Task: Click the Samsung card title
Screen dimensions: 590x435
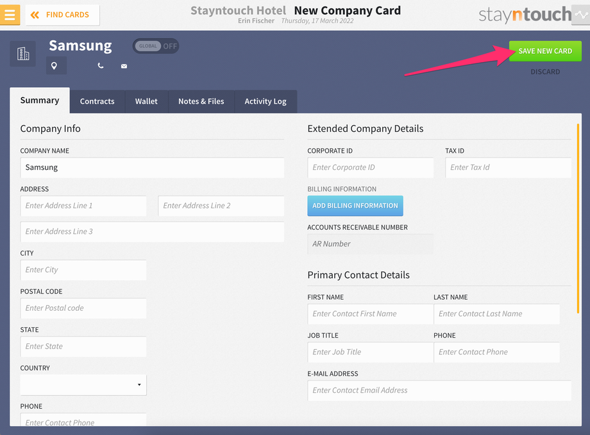Action: pyautogui.click(x=80, y=46)
